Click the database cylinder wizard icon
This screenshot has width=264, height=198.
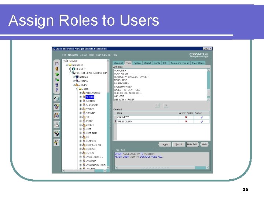(56, 98)
